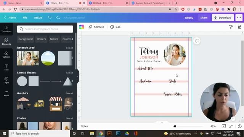Image resolution: width=244 pixels, height=137 pixels.
Task: Click See all for Recently used
Action: point(69,48)
